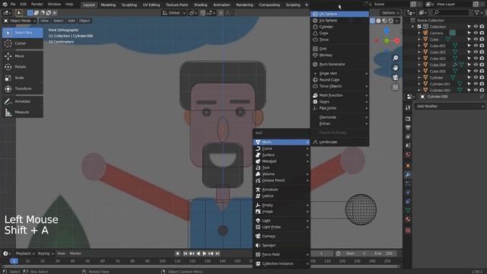Image resolution: width=487 pixels, height=274 pixels.
Task: Open the viewport Select menu
Action: (58, 21)
